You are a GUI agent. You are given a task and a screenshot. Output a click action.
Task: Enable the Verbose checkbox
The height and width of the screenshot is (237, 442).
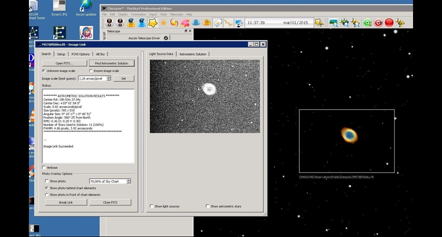[x=44, y=167]
